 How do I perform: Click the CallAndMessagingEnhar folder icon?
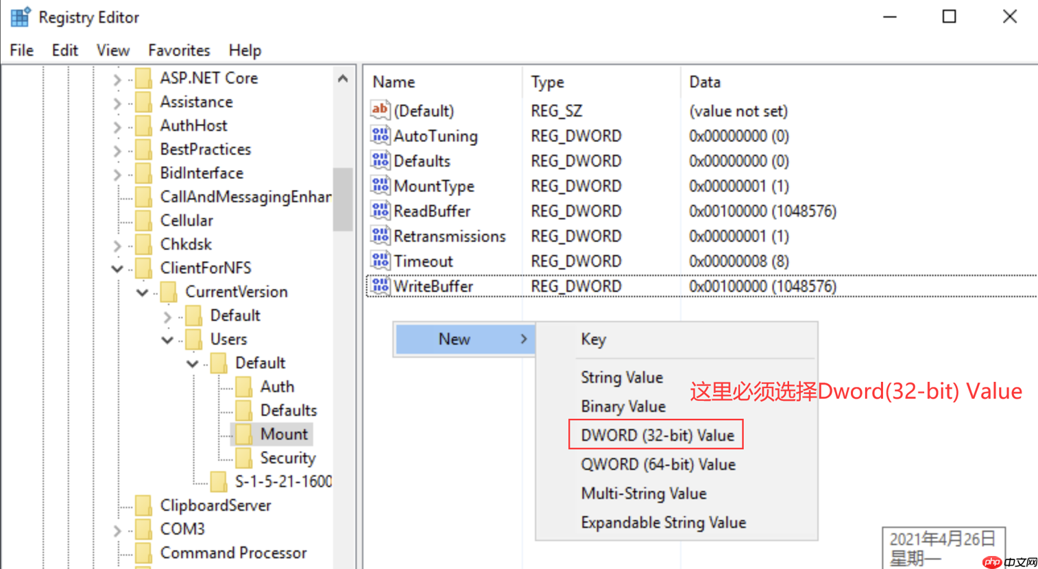coord(144,197)
